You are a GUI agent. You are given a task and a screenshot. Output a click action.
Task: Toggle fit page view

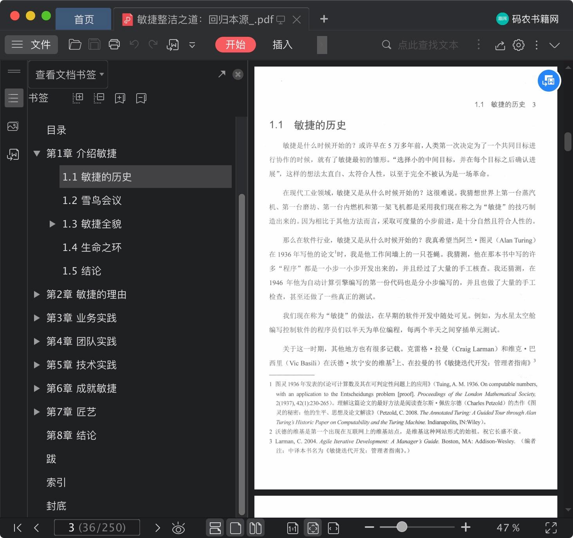coord(313,528)
